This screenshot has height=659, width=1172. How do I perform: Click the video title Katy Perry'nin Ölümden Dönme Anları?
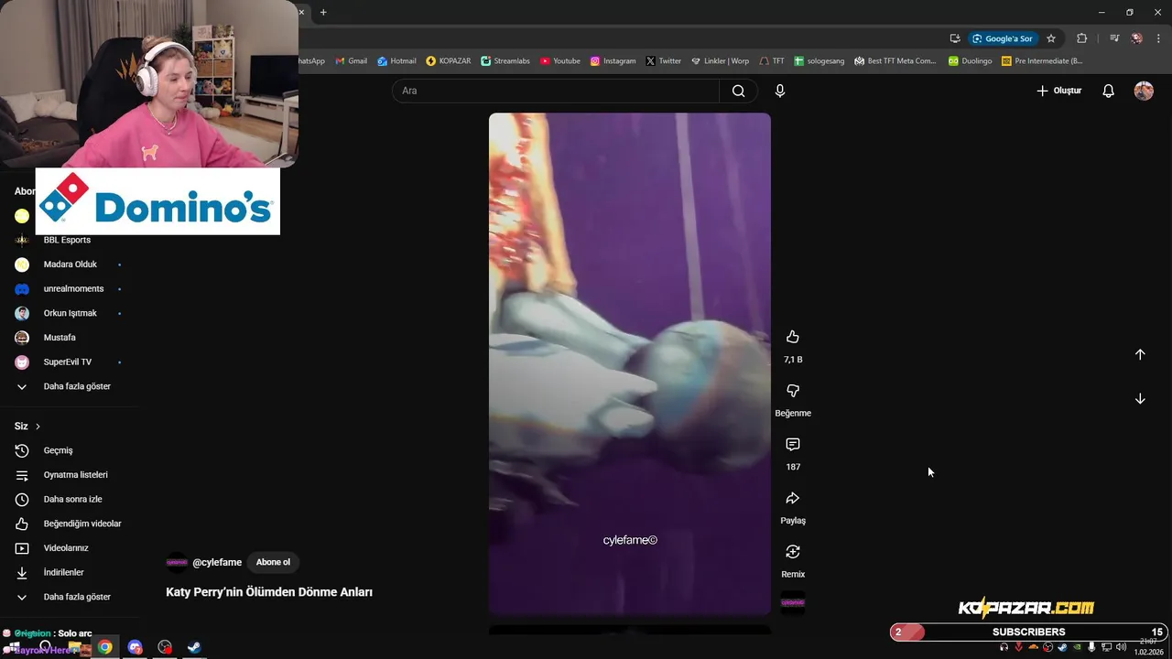(x=269, y=592)
